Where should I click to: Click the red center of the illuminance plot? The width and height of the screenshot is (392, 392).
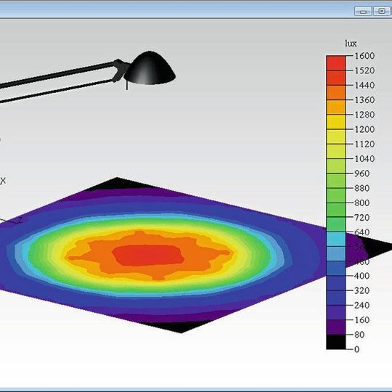(x=149, y=255)
